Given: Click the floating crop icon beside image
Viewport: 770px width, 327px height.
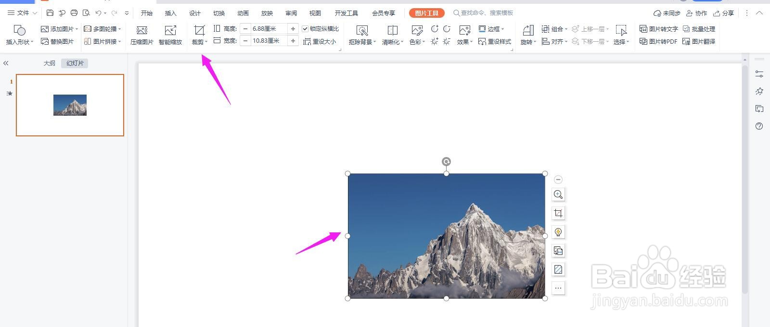Looking at the screenshot, I should pyautogui.click(x=558, y=213).
